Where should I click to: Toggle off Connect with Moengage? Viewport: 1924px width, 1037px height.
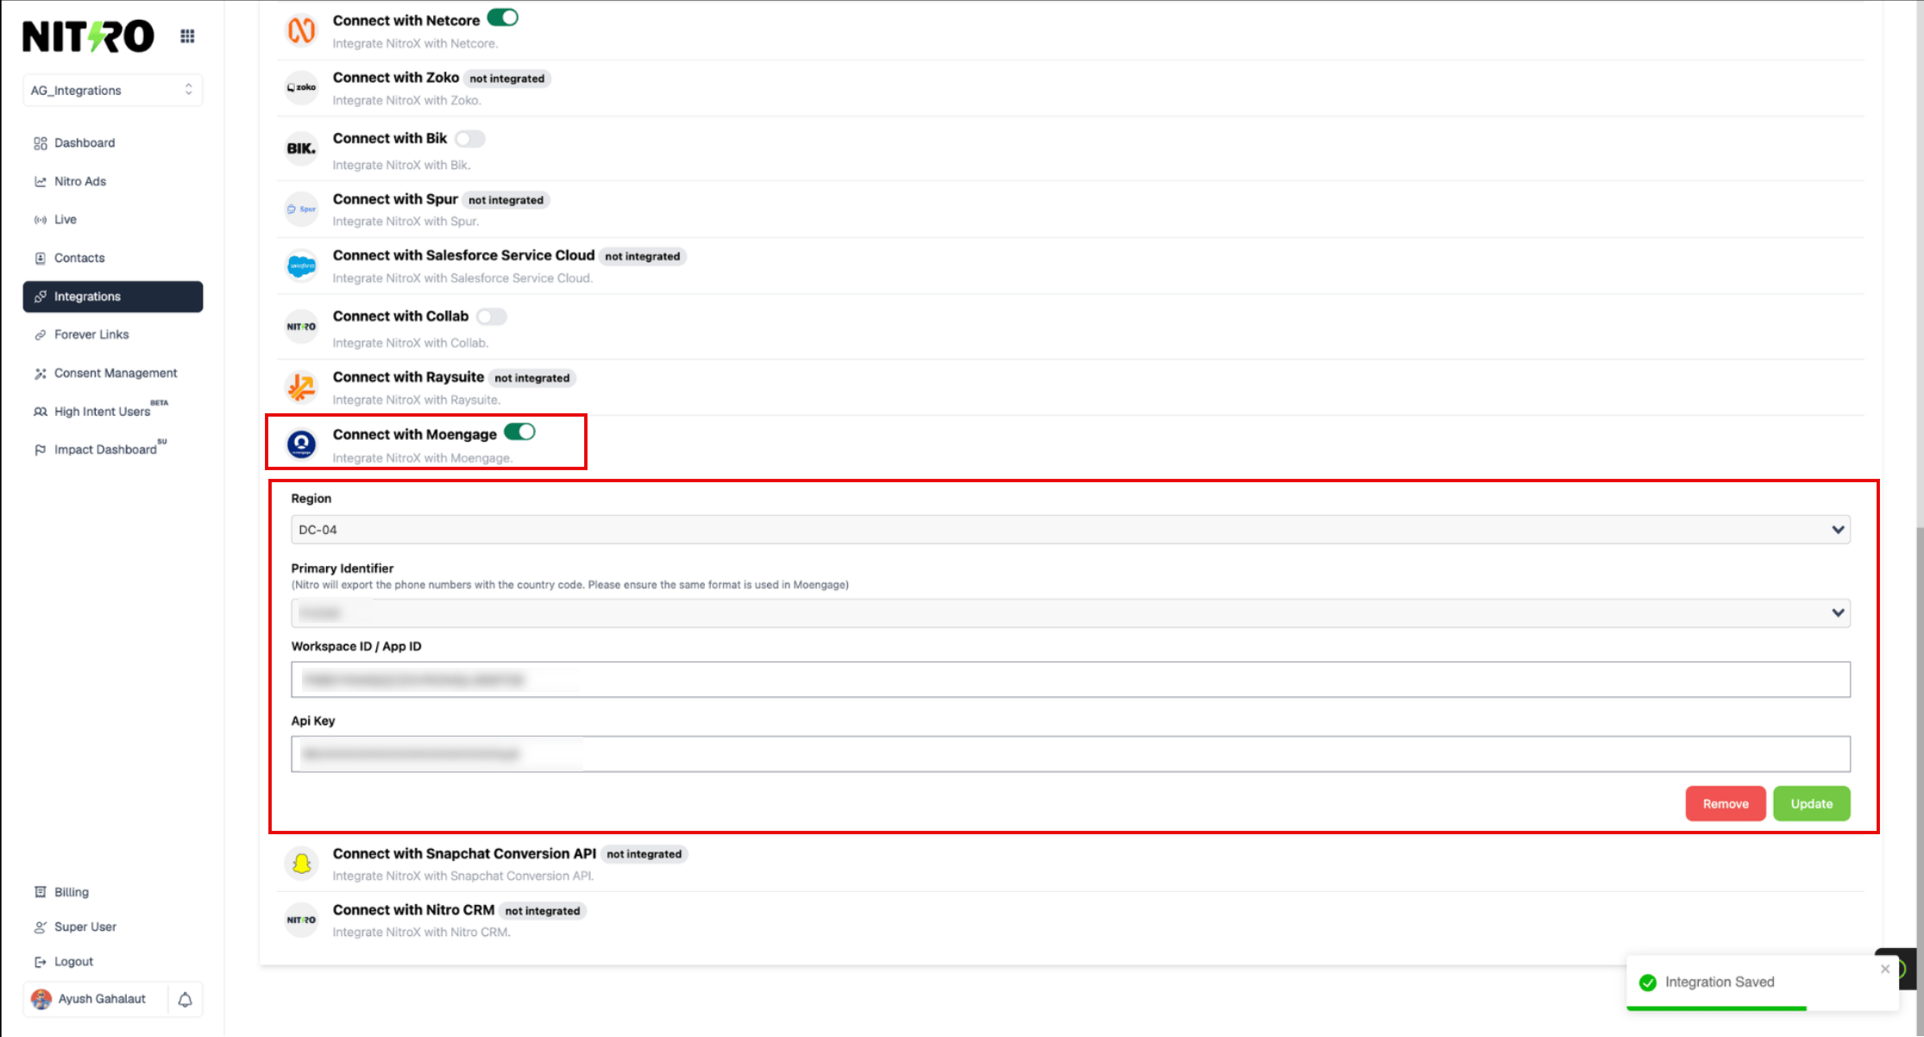click(x=520, y=432)
